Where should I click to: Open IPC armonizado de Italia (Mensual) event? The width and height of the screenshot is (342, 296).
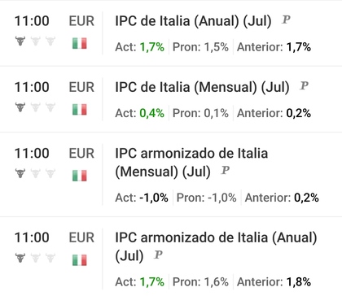(x=191, y=162)
